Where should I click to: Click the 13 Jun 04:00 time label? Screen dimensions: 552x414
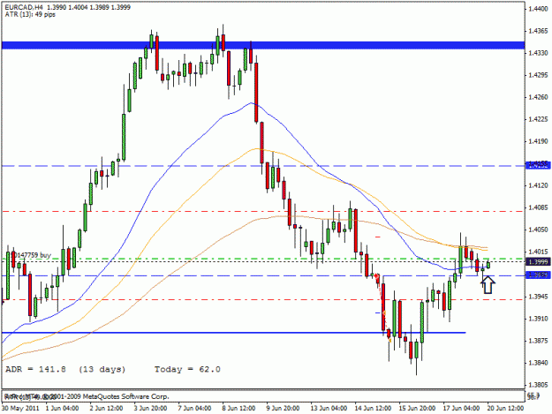[x=329, y=409]
